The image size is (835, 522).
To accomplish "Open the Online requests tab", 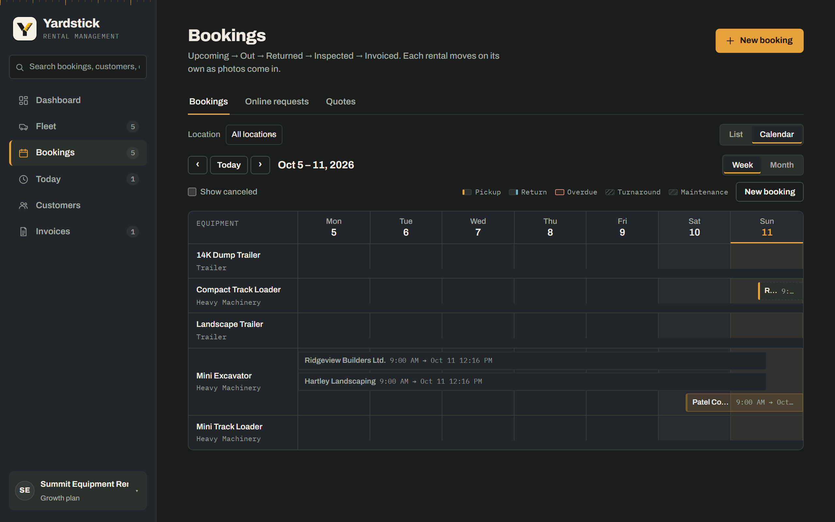I will click(277, 101).
